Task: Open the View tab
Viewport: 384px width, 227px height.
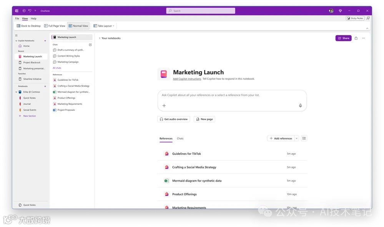Action: point(25,18)
